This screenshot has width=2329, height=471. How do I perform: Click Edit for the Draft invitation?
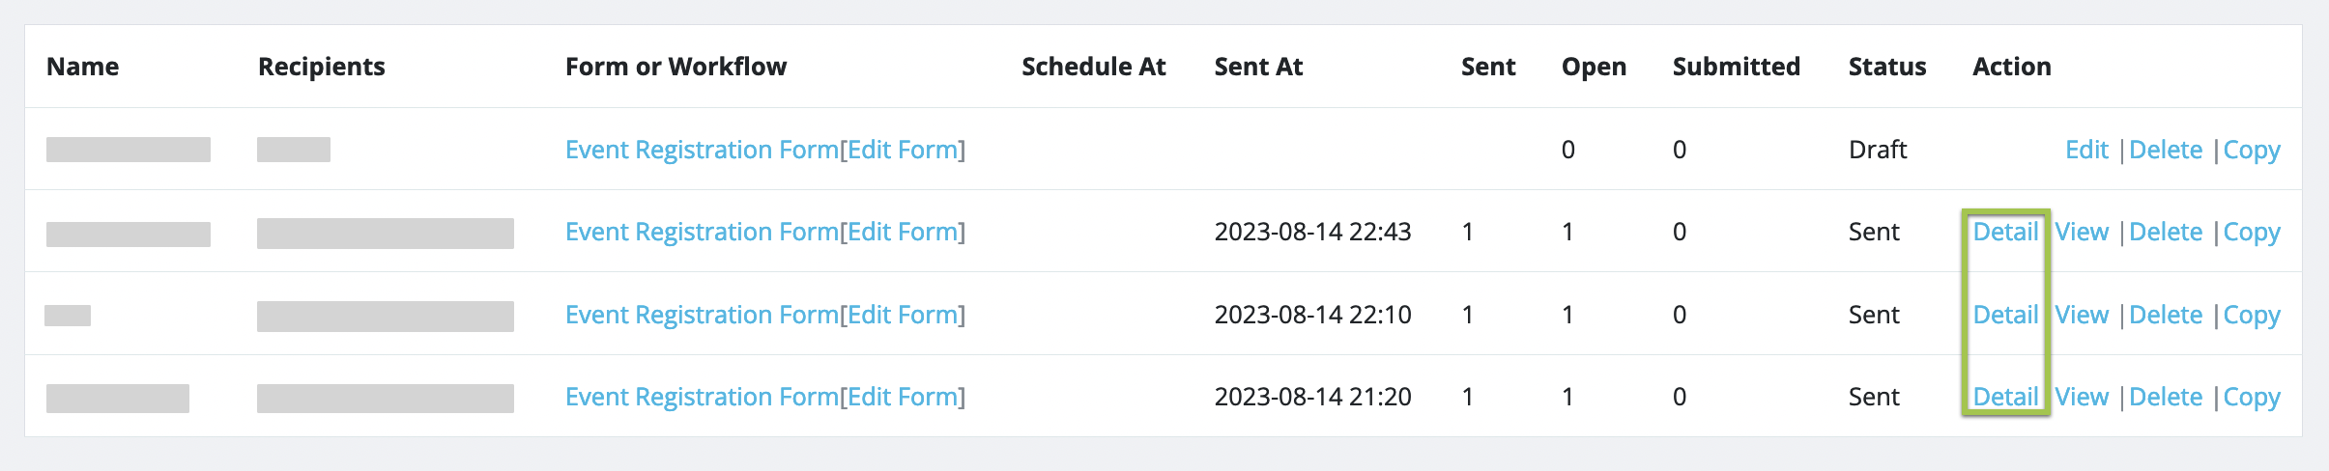pyautogui.click(x=2085, y=150)
